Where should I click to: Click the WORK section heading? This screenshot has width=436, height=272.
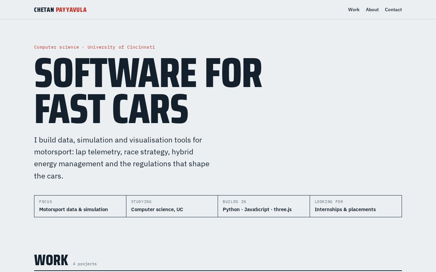coord(51,260)
